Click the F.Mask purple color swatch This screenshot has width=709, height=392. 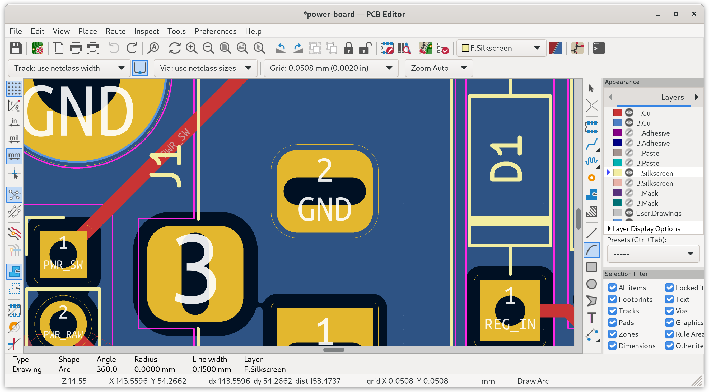click(617, 193)
